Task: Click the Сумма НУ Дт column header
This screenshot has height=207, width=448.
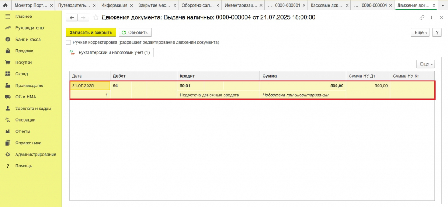Action: 368,76
